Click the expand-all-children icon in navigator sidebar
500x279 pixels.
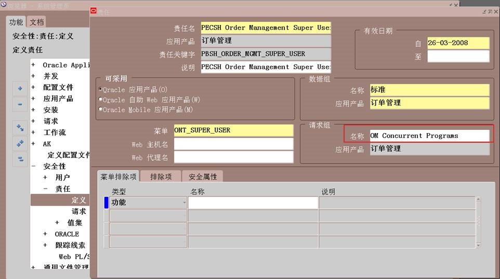point(20,128)
